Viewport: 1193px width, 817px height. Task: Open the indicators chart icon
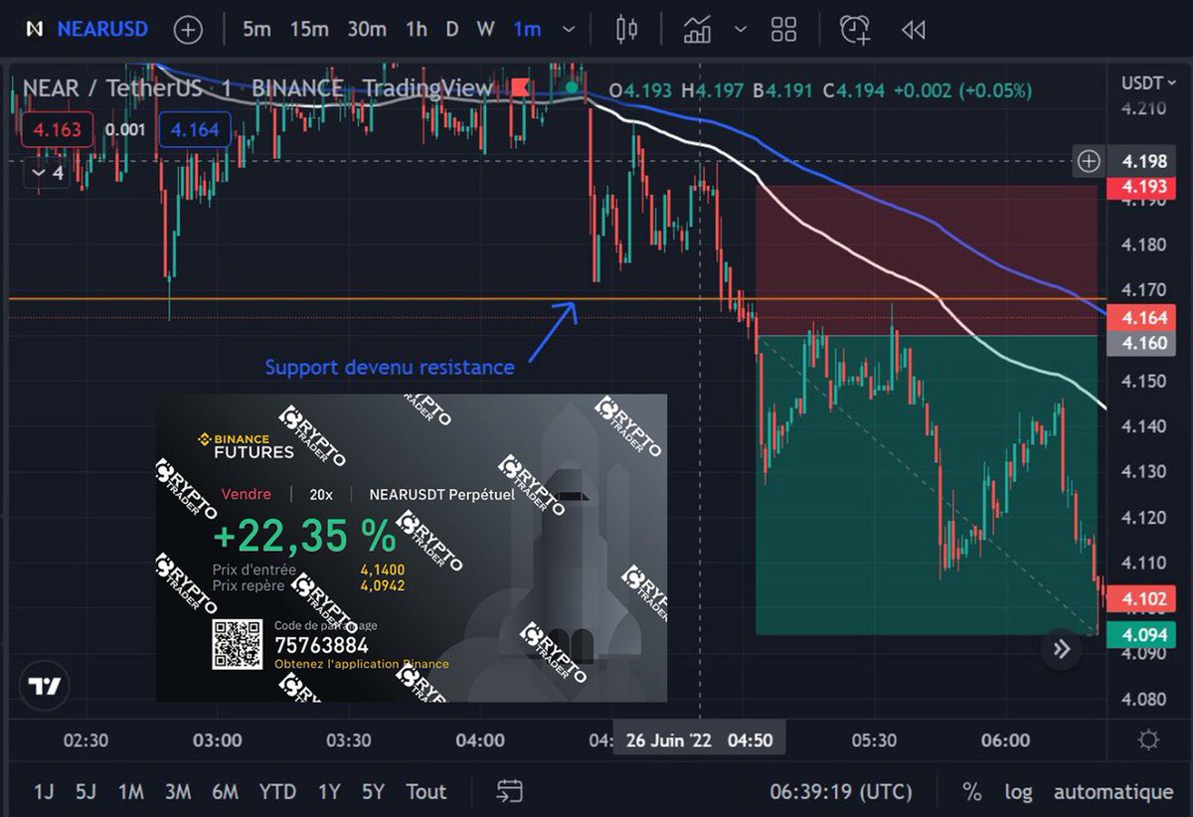click(697, 30)
